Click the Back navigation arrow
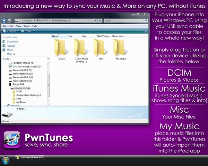The width and height of the screenshot is (208, 166). (x=4, y=21)
